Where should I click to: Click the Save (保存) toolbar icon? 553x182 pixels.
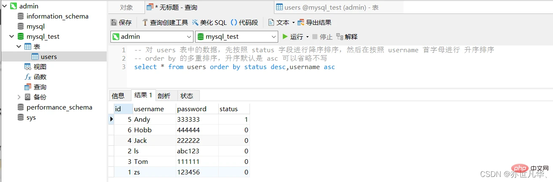click(x=114, y=23)
